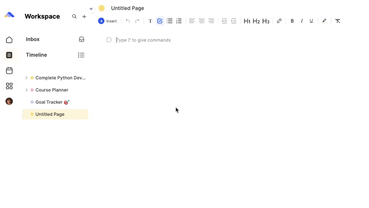The width and height of the screenshot is (369, 208).
Task: Open the Timeline section
Action: coord(36,55)
